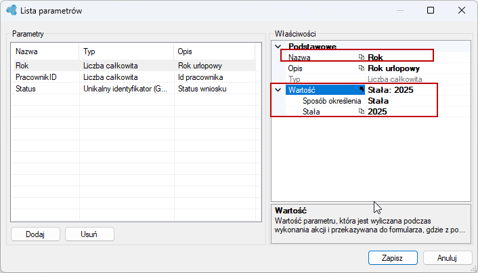This screenshot has width=478, height=273.
Task: Click the 'Unikalny identyfikator (G...' type cell
Action: point(125,89)
